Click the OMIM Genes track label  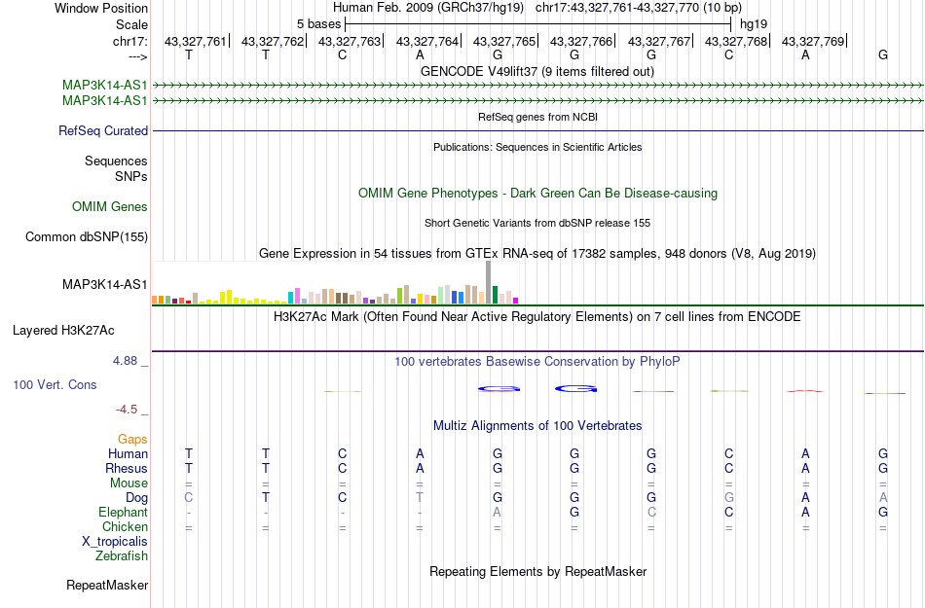[x=110, y=207]
